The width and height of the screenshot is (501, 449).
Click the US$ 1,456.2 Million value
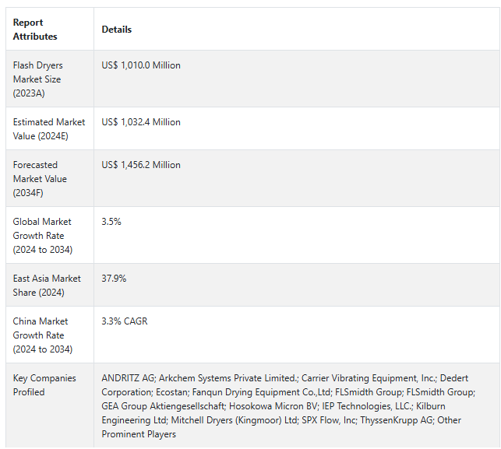pyautogui.click(x=141, y=165)
